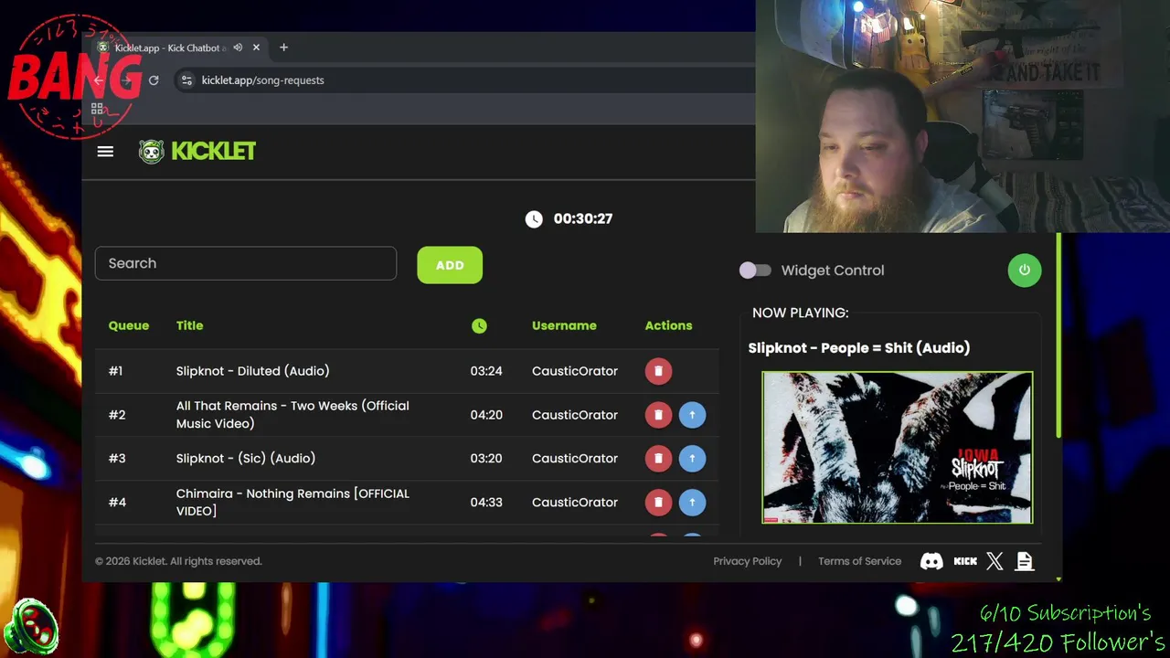Move Slipknot - (Sic) up the queue
The image size is (1170, 658).
pyautogui.click(x=692, y=459)
